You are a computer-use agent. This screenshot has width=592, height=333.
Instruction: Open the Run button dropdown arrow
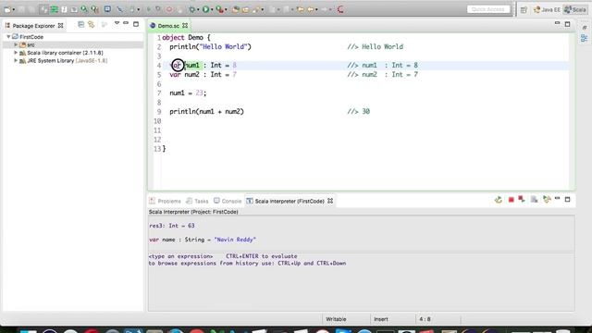point(212,10)
